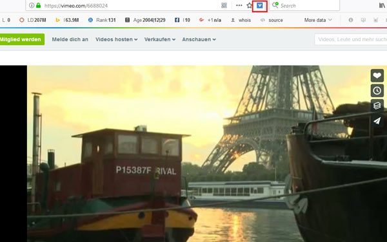Click the green padlock security icon
387x242 pixels.
(x=38, y=5)
